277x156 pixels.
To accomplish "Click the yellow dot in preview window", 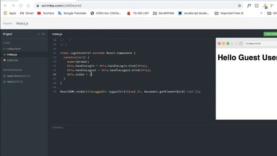I will 223,43.
